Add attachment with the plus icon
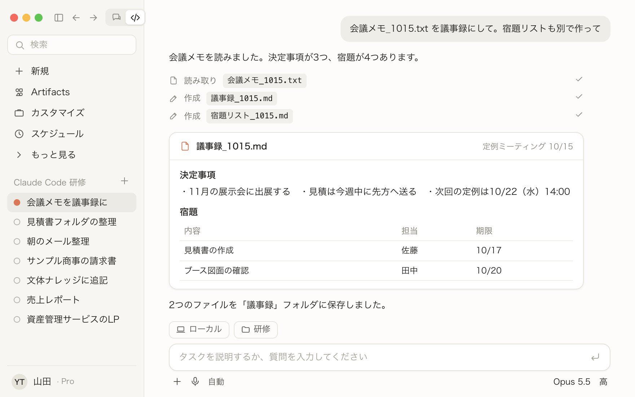This screenshot has width=635, height=397. tap(177, 381)
